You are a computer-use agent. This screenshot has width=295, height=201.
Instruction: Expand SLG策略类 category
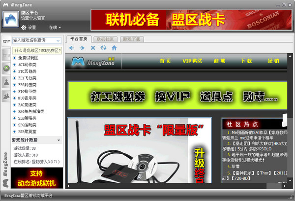14,118
